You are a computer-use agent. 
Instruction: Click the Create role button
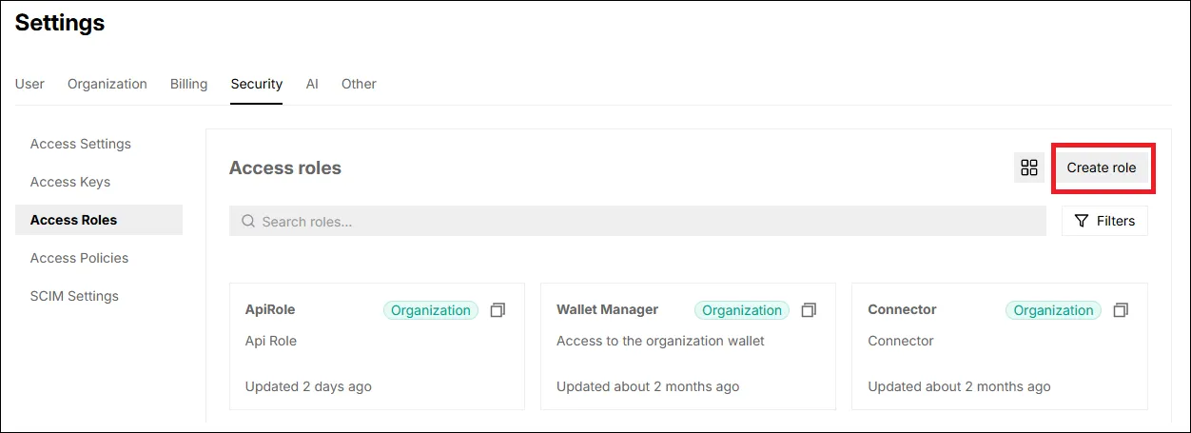tap(1102, 167)
